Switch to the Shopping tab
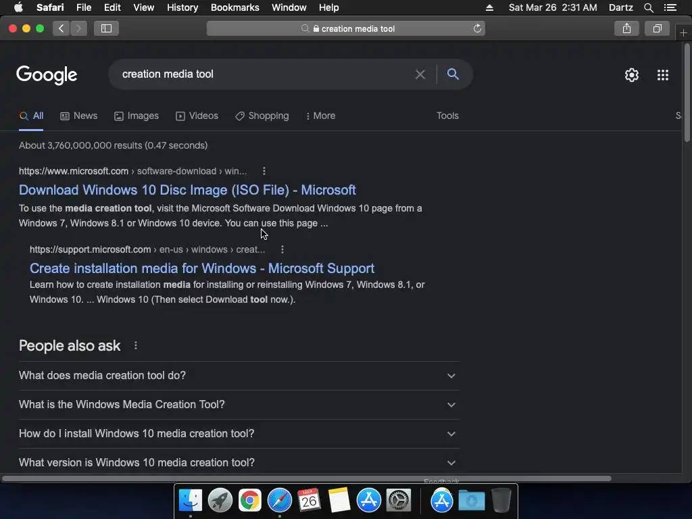The image size is (692, 519). point(262,116)
